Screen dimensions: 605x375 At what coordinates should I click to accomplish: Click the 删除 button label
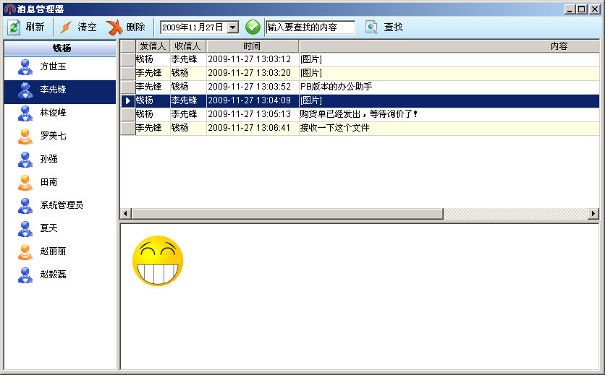coord(135,27)
